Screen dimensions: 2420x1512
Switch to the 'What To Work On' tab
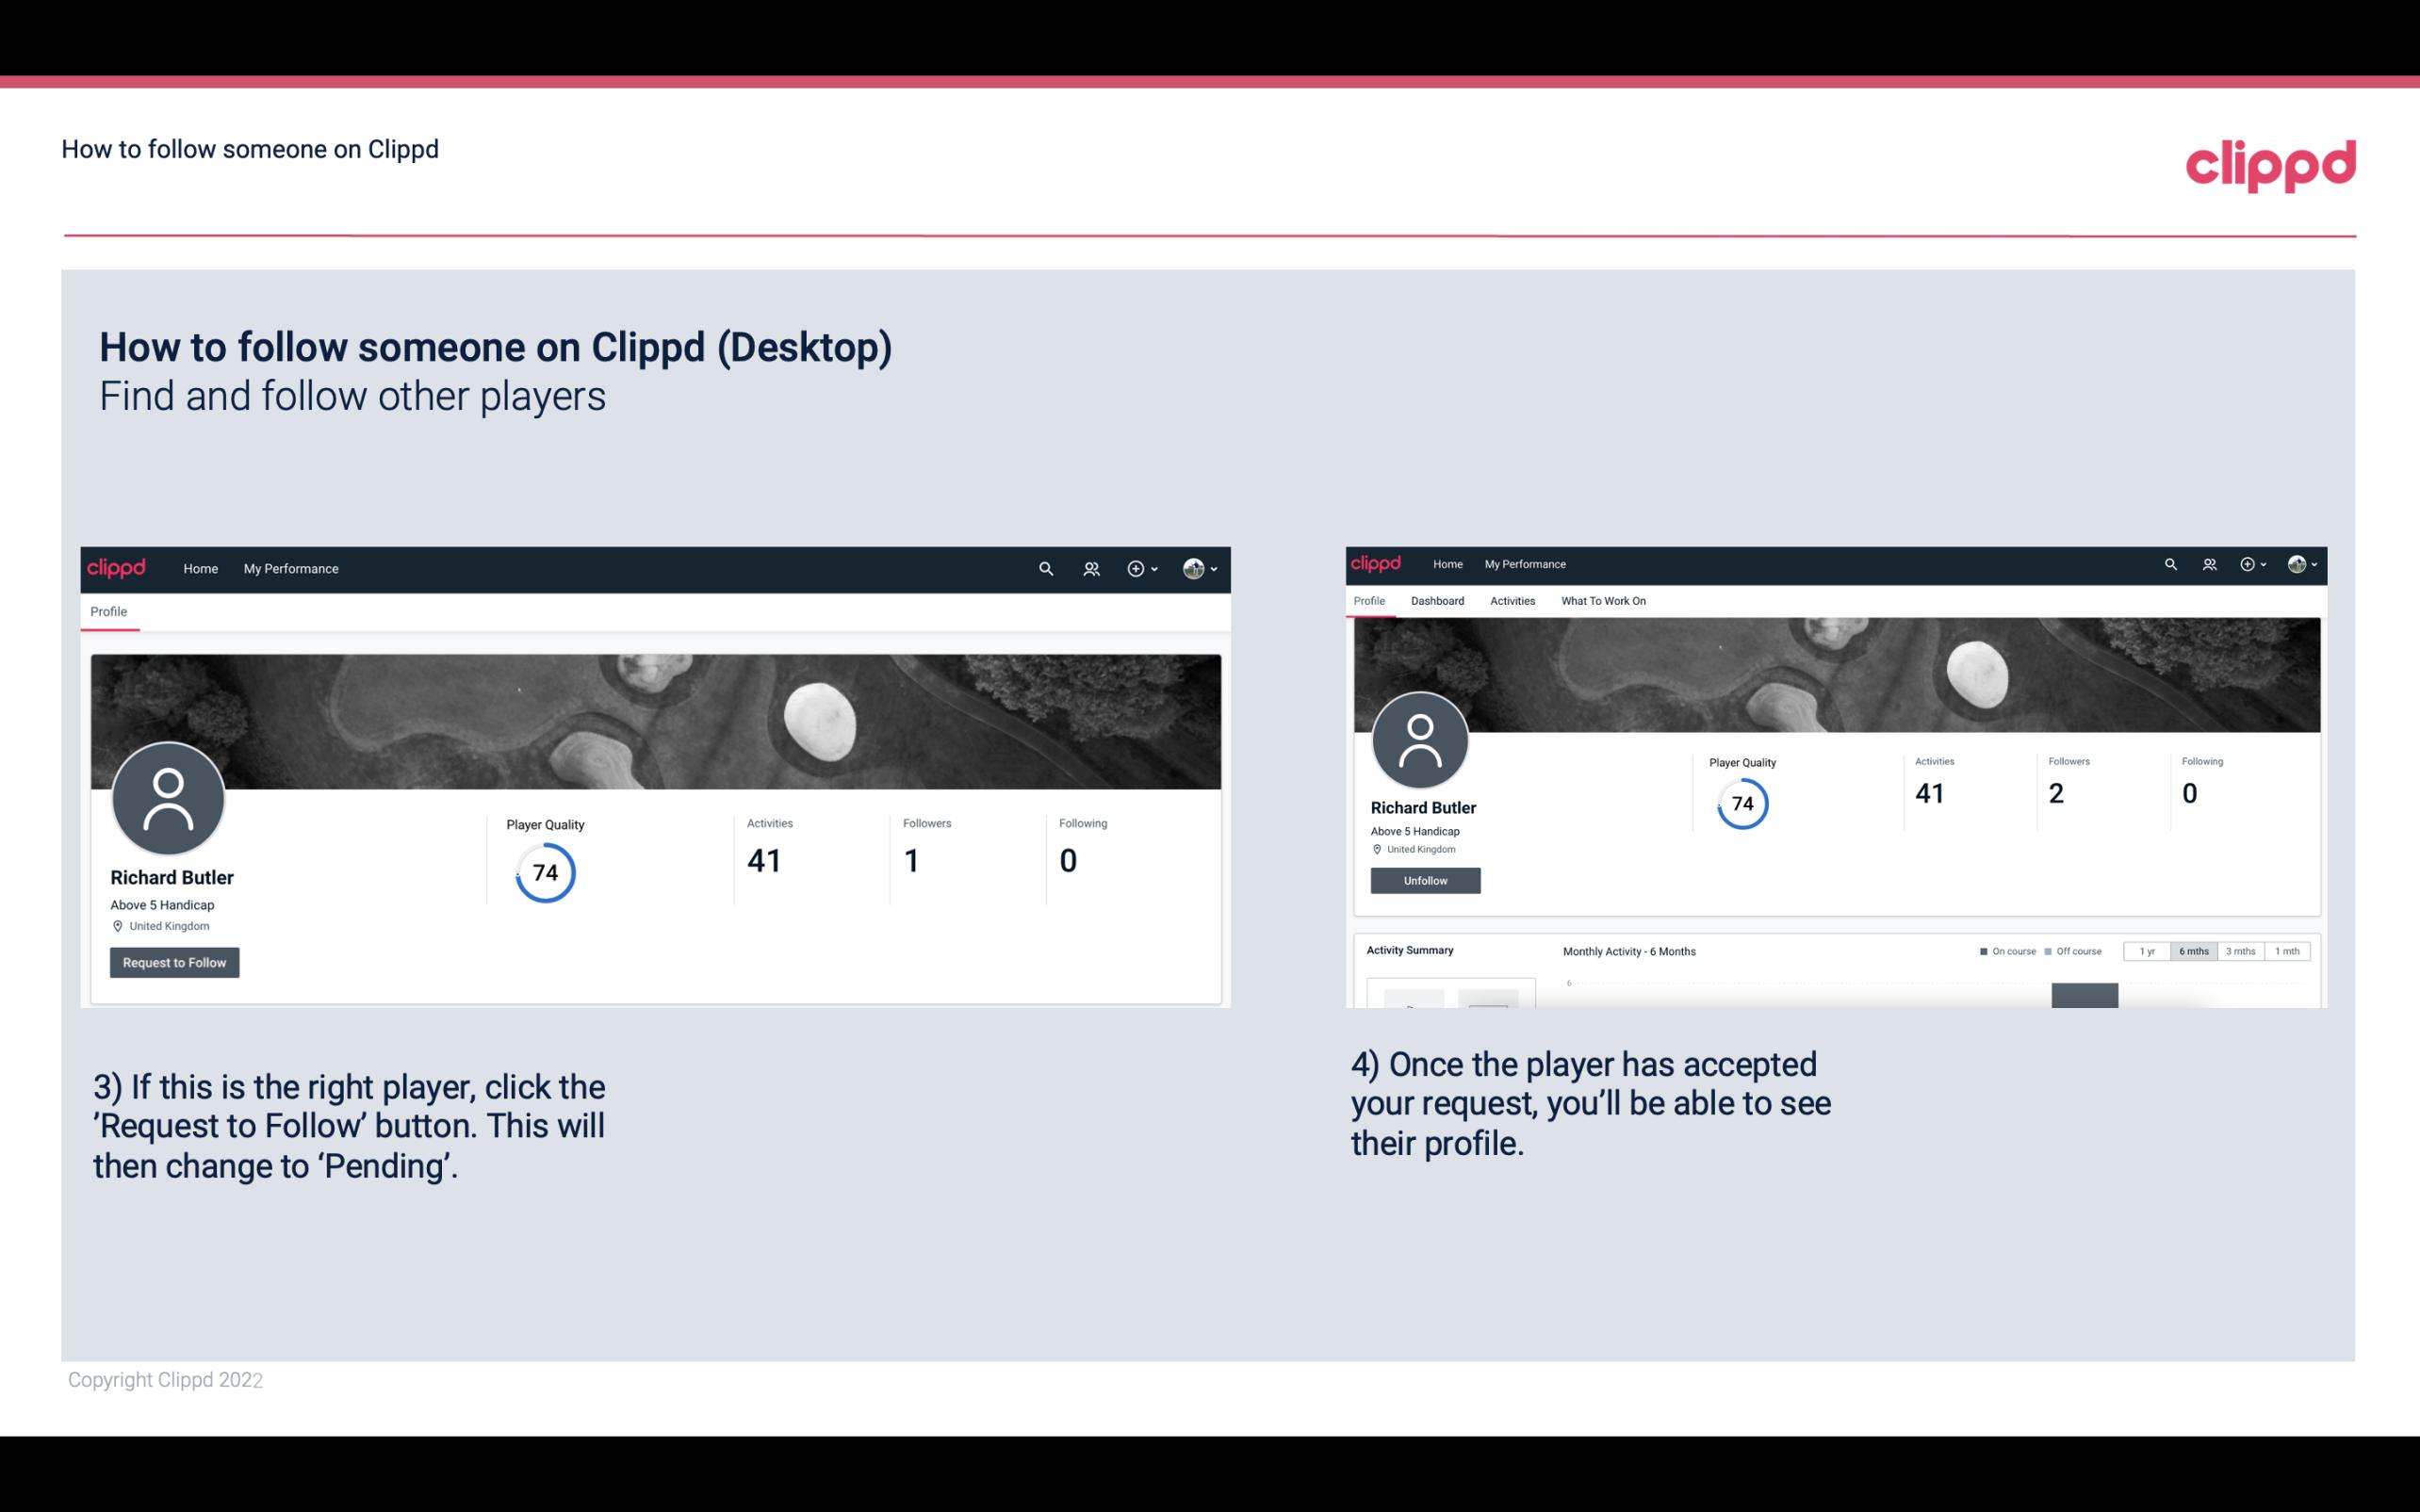click(1603, 601)
